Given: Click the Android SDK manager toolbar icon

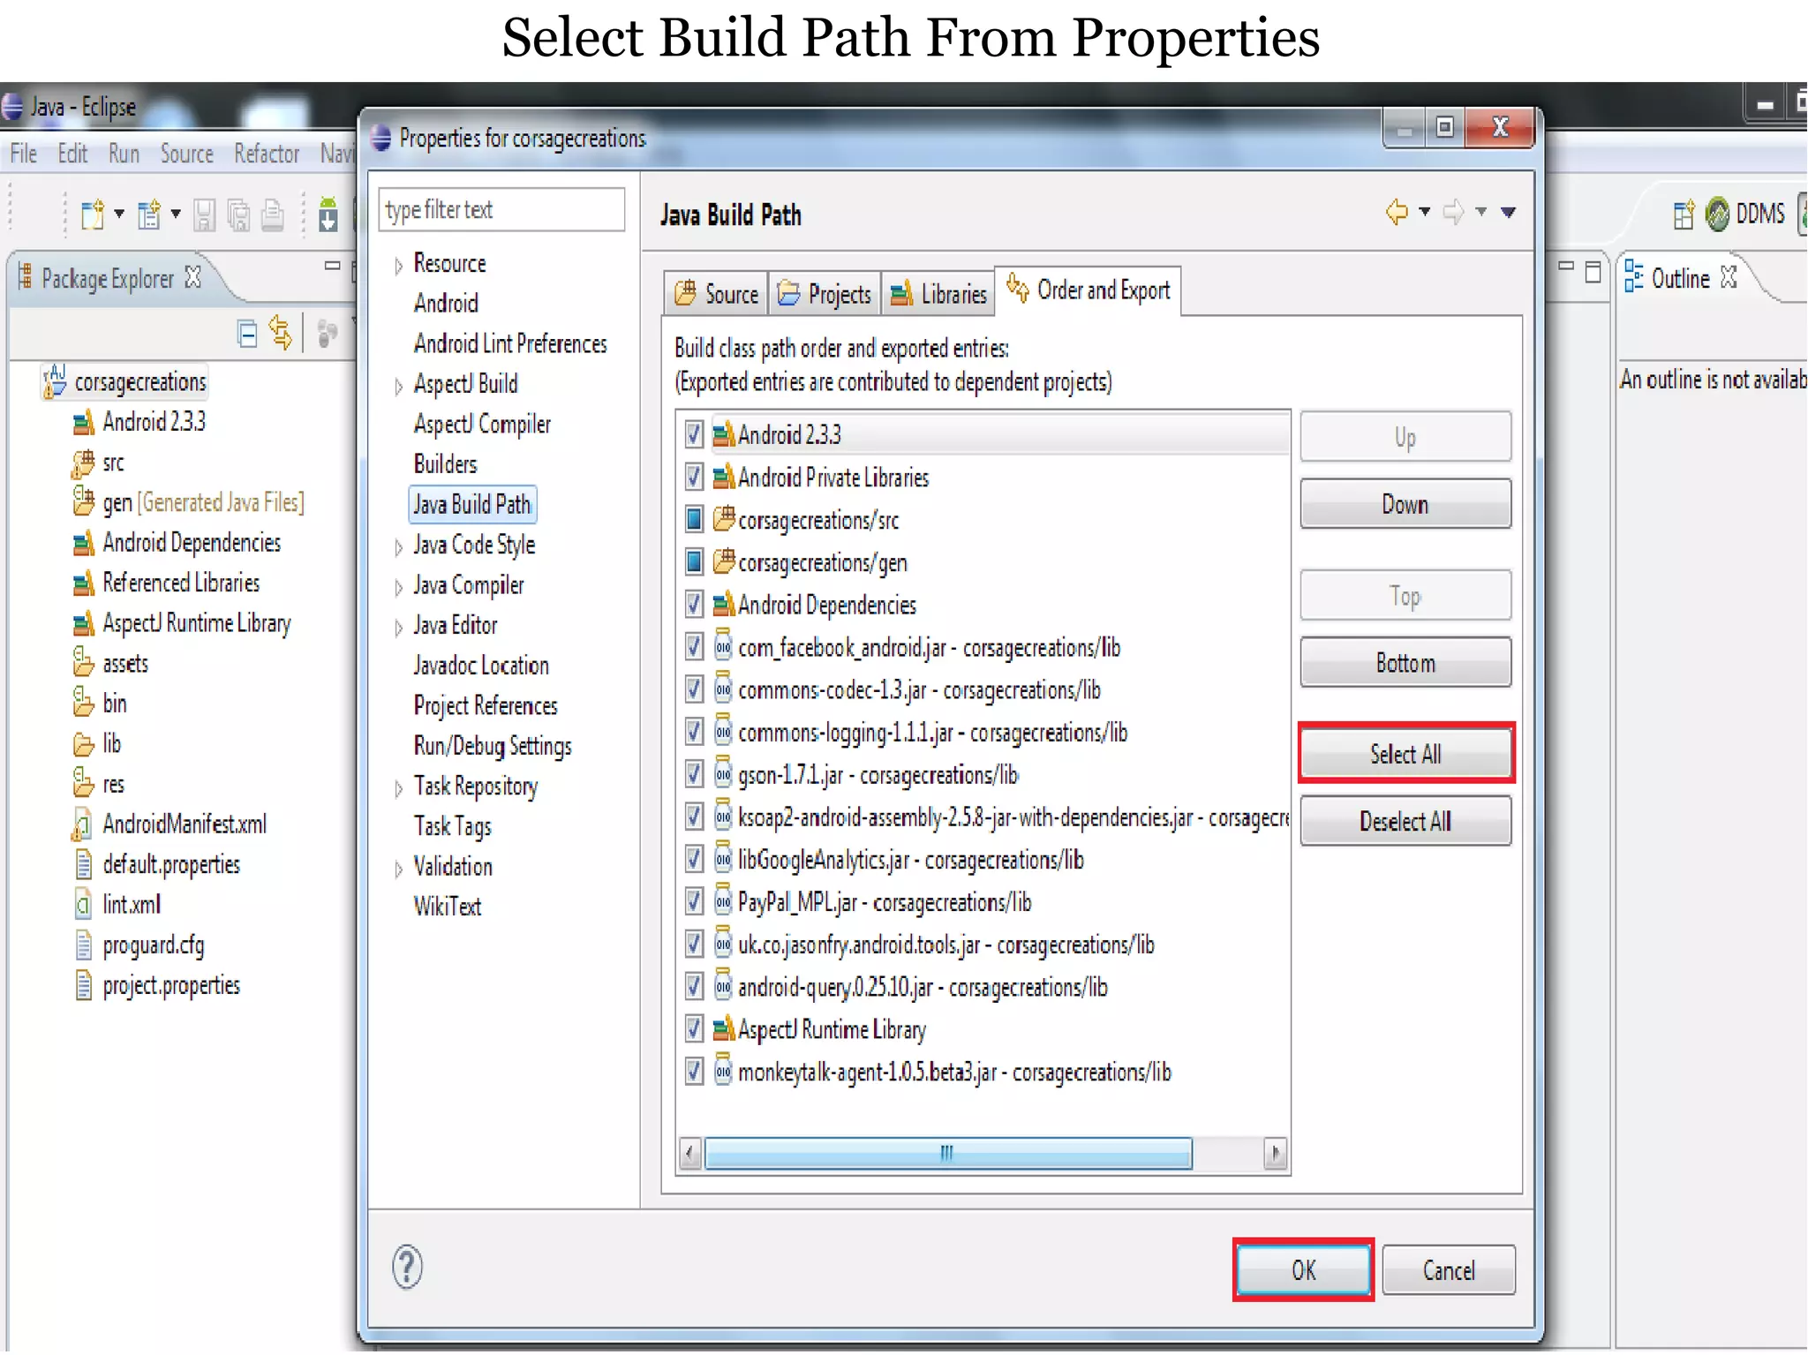Looking at the screenshot, I should (x=328, y=215).
